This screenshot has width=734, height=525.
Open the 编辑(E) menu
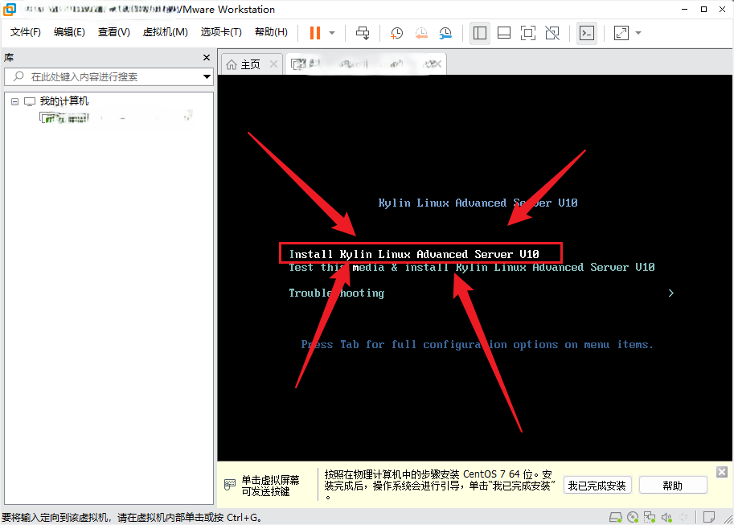69,32
